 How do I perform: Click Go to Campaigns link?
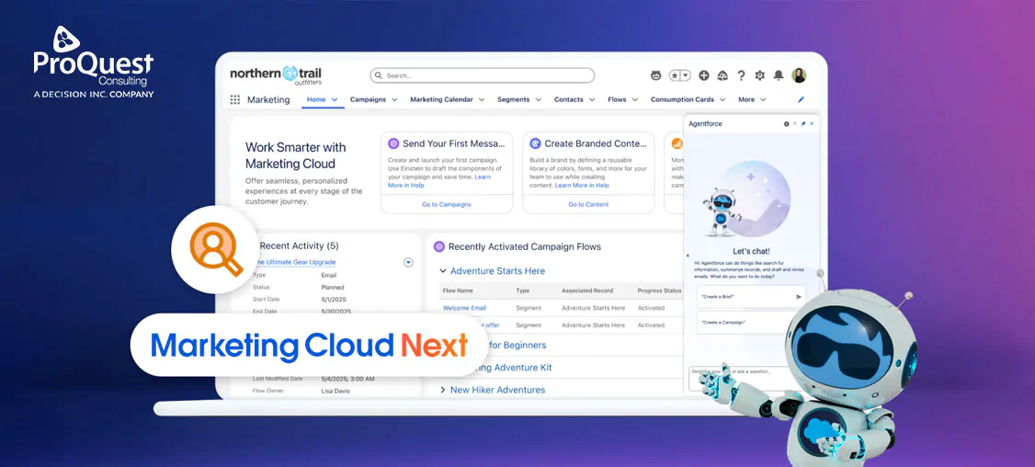(x=447, y=205)
